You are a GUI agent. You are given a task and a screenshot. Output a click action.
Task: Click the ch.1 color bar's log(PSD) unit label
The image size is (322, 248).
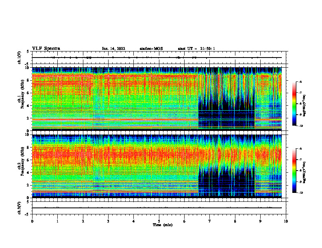(x=305, y=106)
